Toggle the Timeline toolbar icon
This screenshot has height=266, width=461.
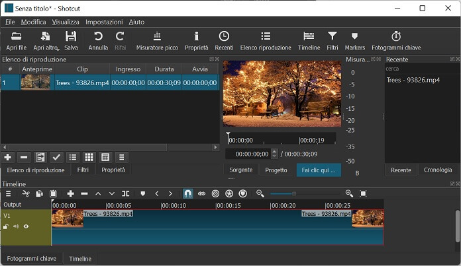[309, 41]
